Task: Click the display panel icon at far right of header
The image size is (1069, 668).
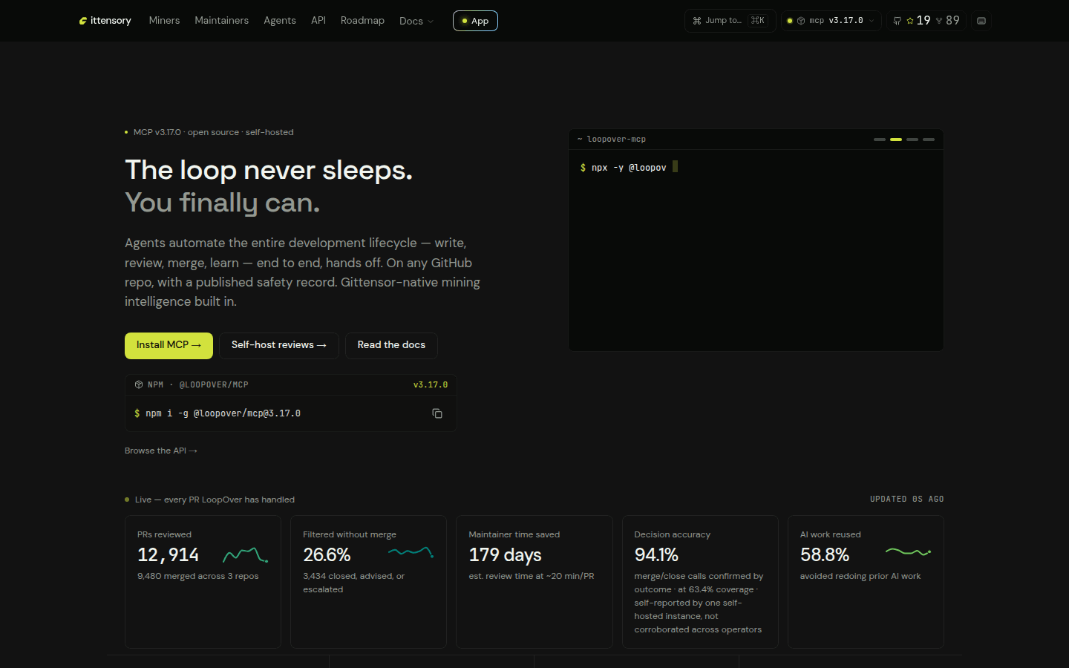Action: [x=981, y=21]
